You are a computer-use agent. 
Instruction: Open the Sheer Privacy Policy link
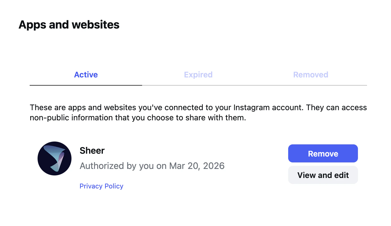101,186
